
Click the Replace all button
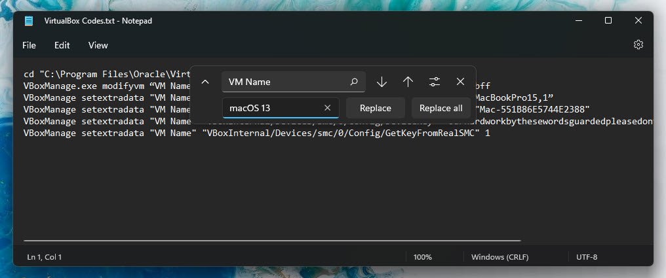pyautogui.click(x=441, y=108)
